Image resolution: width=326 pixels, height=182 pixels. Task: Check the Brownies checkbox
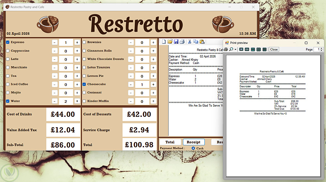[x=84, y=42]
